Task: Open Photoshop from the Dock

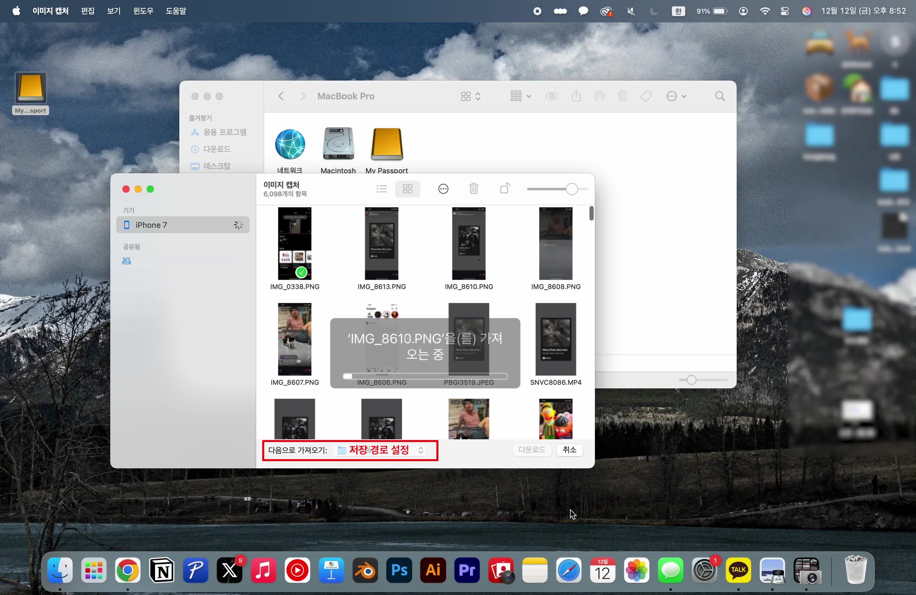Action: pos(399,570)
